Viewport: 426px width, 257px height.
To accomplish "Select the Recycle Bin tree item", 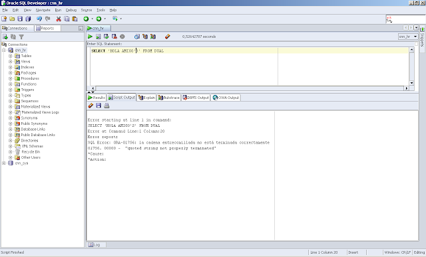I will click(x=31, y=152).
